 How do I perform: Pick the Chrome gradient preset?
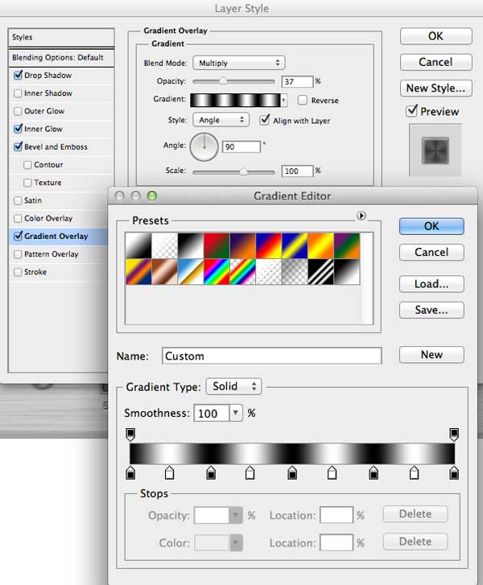[x=191, y=272]
